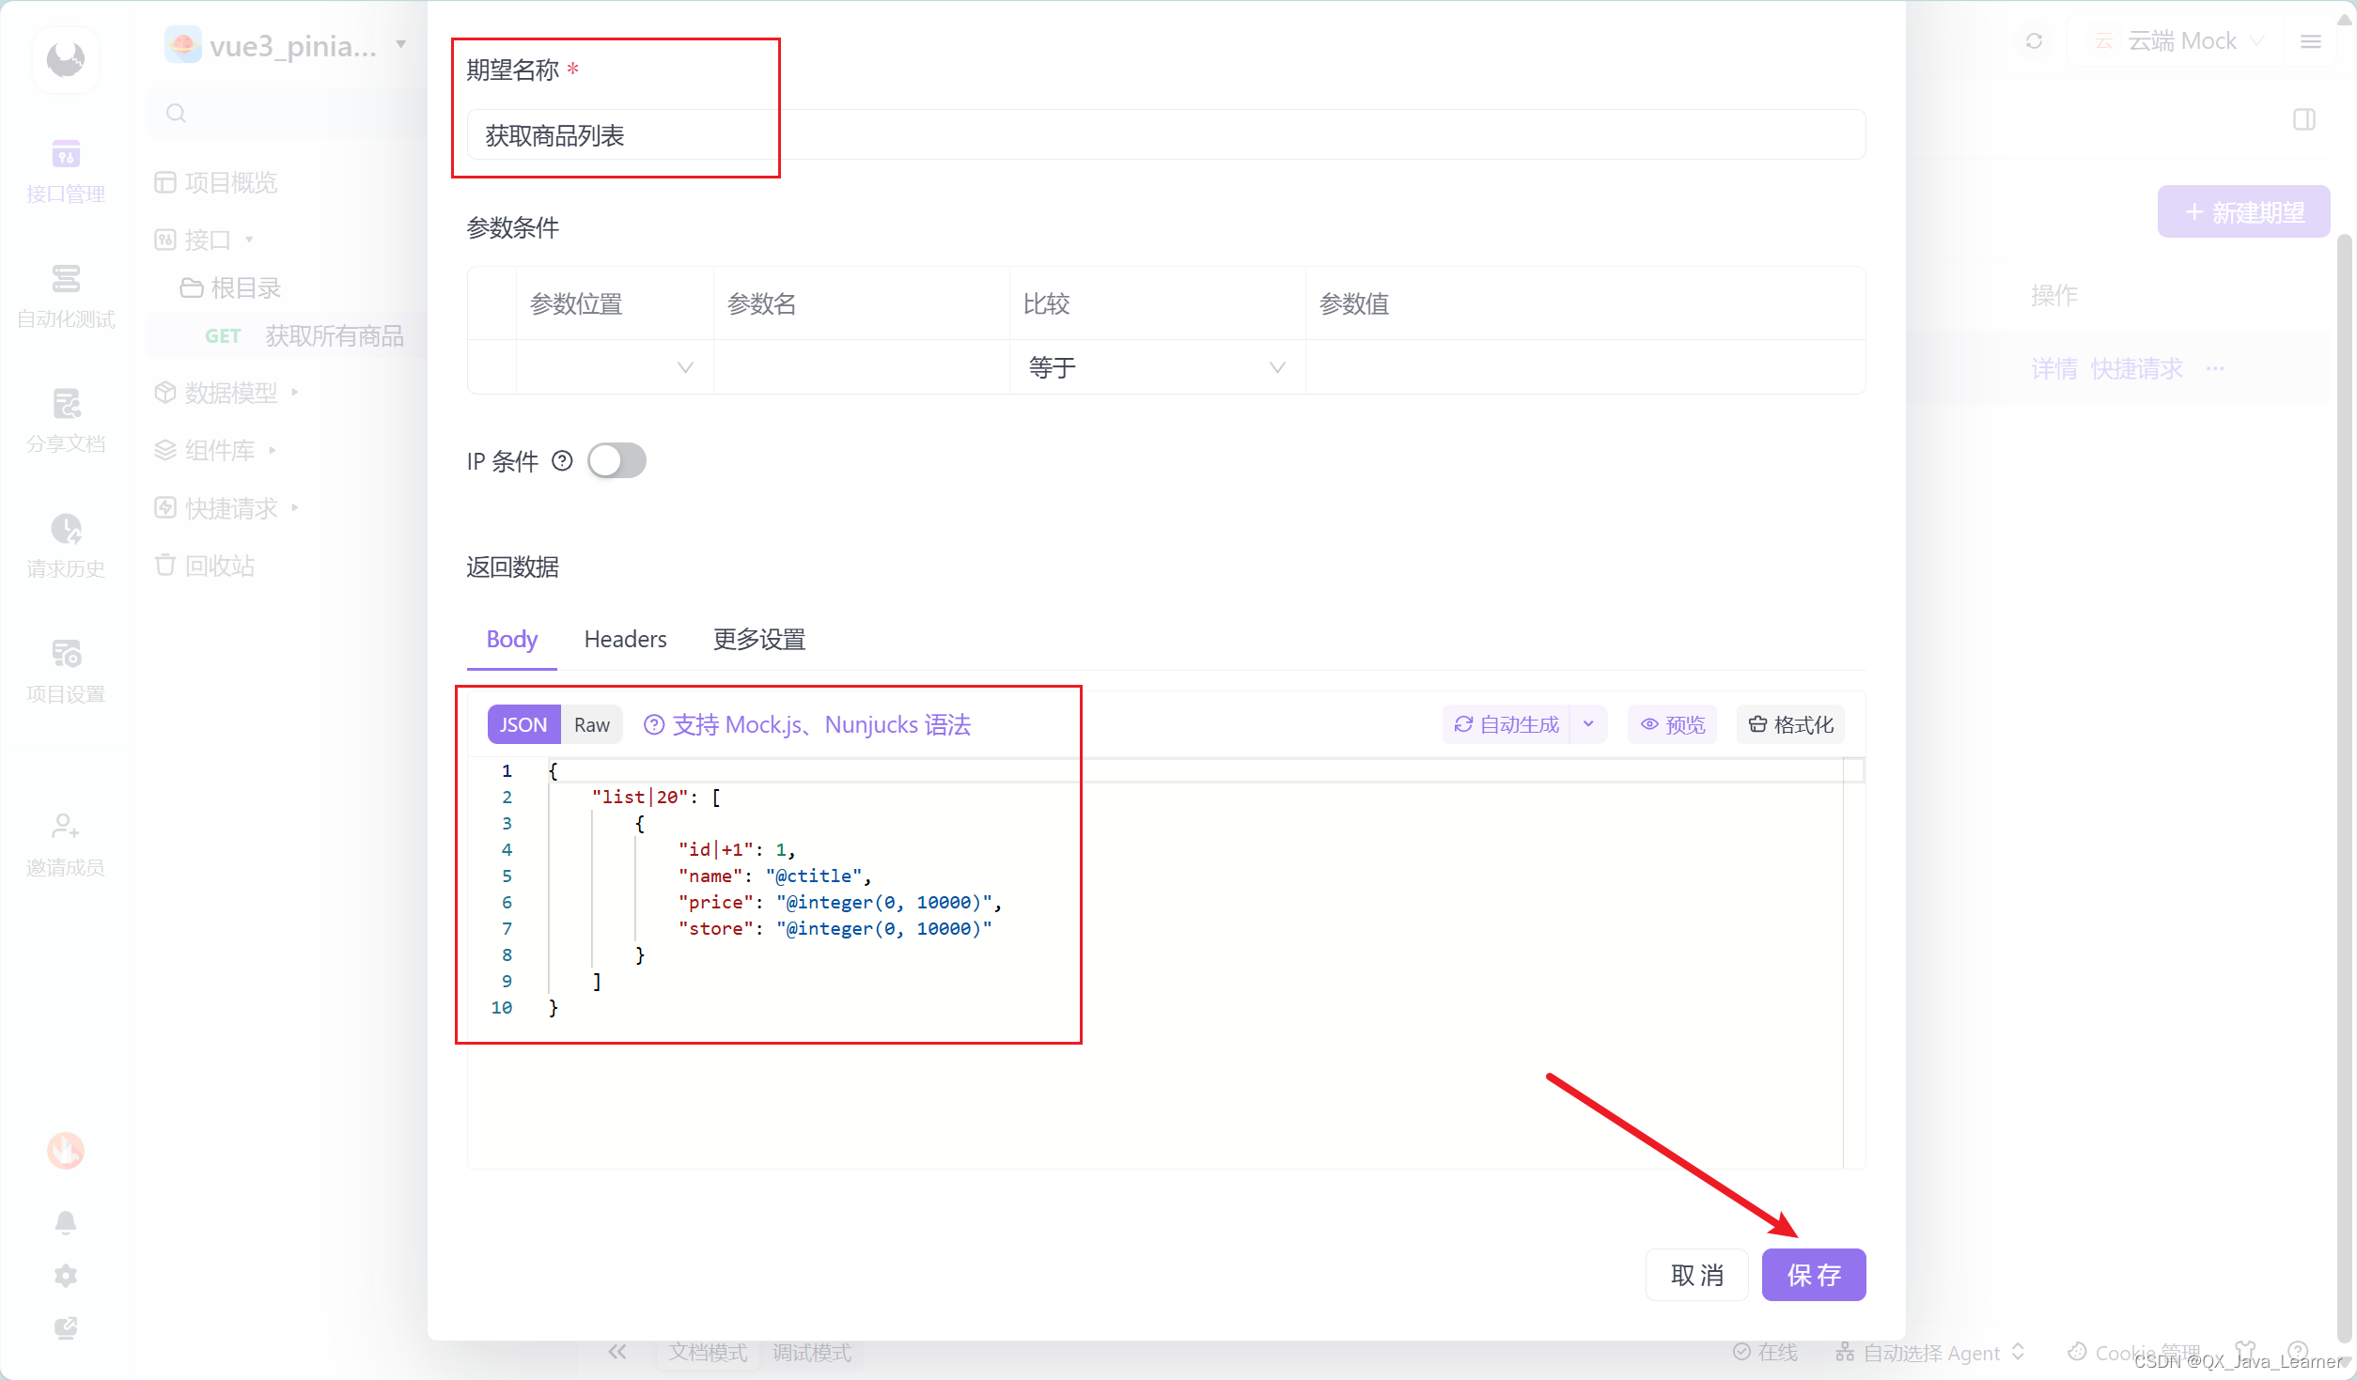Open 项目设置 project settings icon
The height and width of the screenshot is (1380, 2357).
[65, 670]
